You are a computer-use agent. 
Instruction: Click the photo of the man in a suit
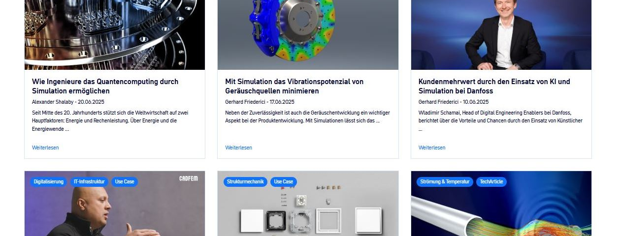[501, 35]
